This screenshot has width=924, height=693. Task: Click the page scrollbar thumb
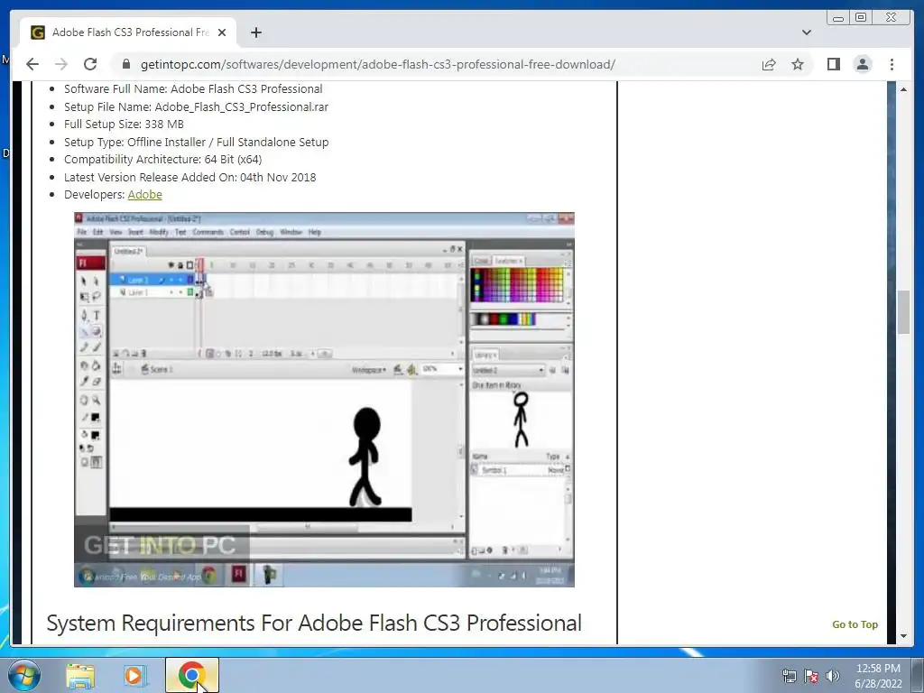coord(904,312)
